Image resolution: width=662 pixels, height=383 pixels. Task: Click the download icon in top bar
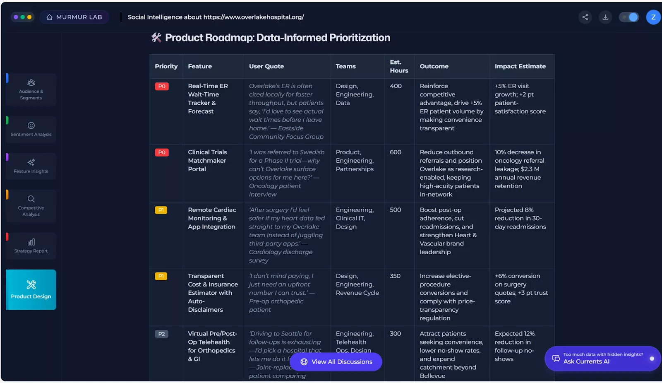tap(605, 17)
